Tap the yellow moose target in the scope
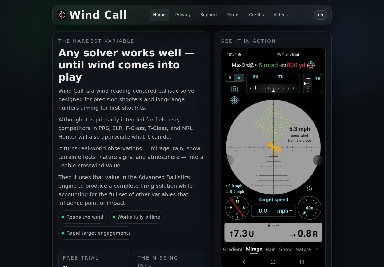 click(275, 148)
